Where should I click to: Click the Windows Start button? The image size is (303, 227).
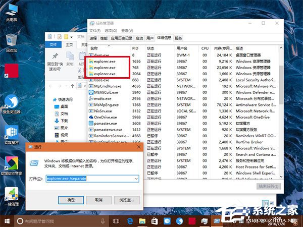6,221
